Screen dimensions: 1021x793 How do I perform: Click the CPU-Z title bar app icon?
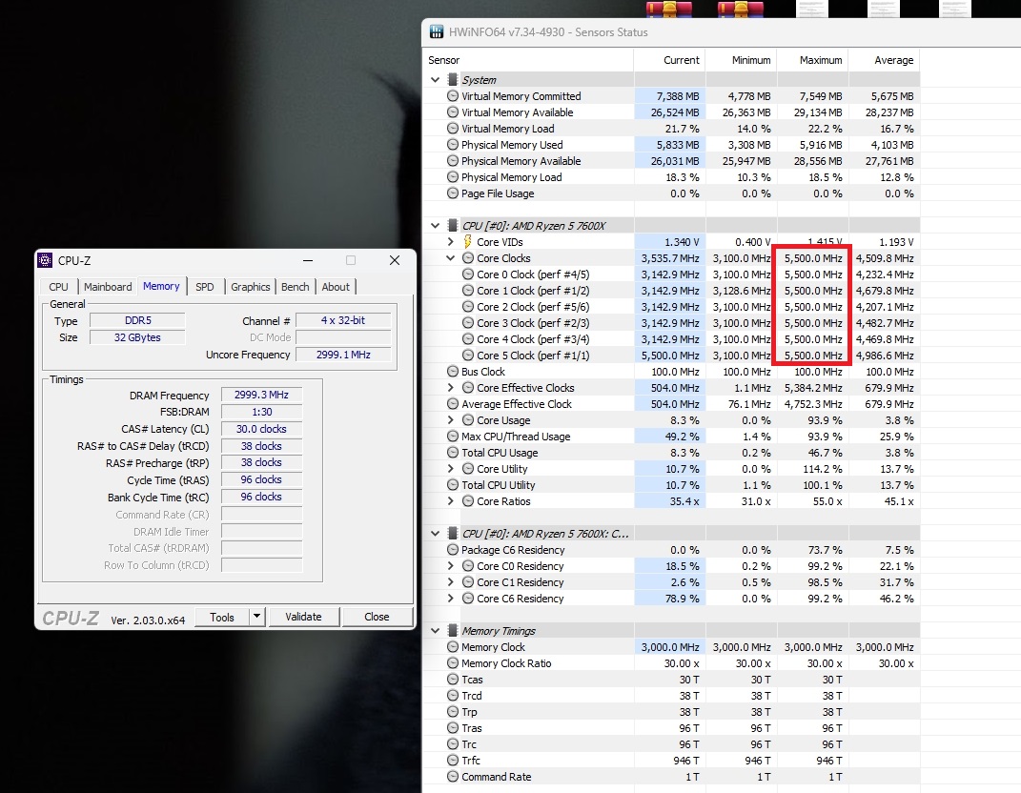tap(45, 260)
